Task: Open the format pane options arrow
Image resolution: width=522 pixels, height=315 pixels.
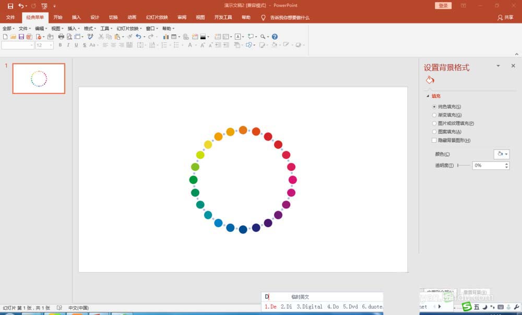Action: [498, 66]
